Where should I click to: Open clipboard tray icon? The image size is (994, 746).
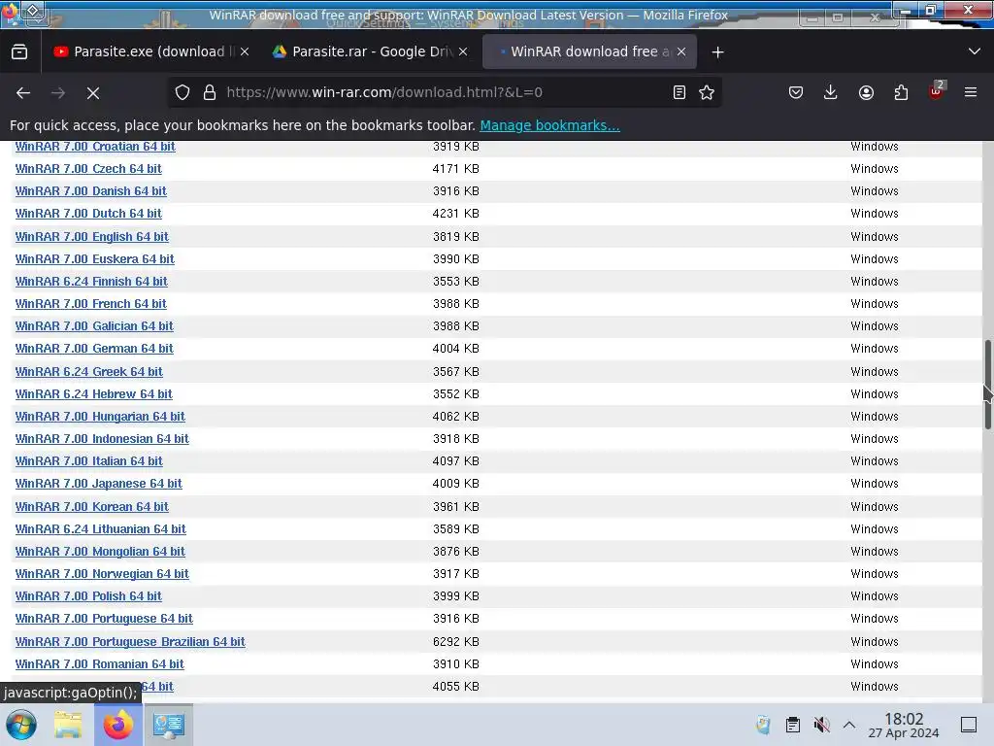[x=792, y=725]
